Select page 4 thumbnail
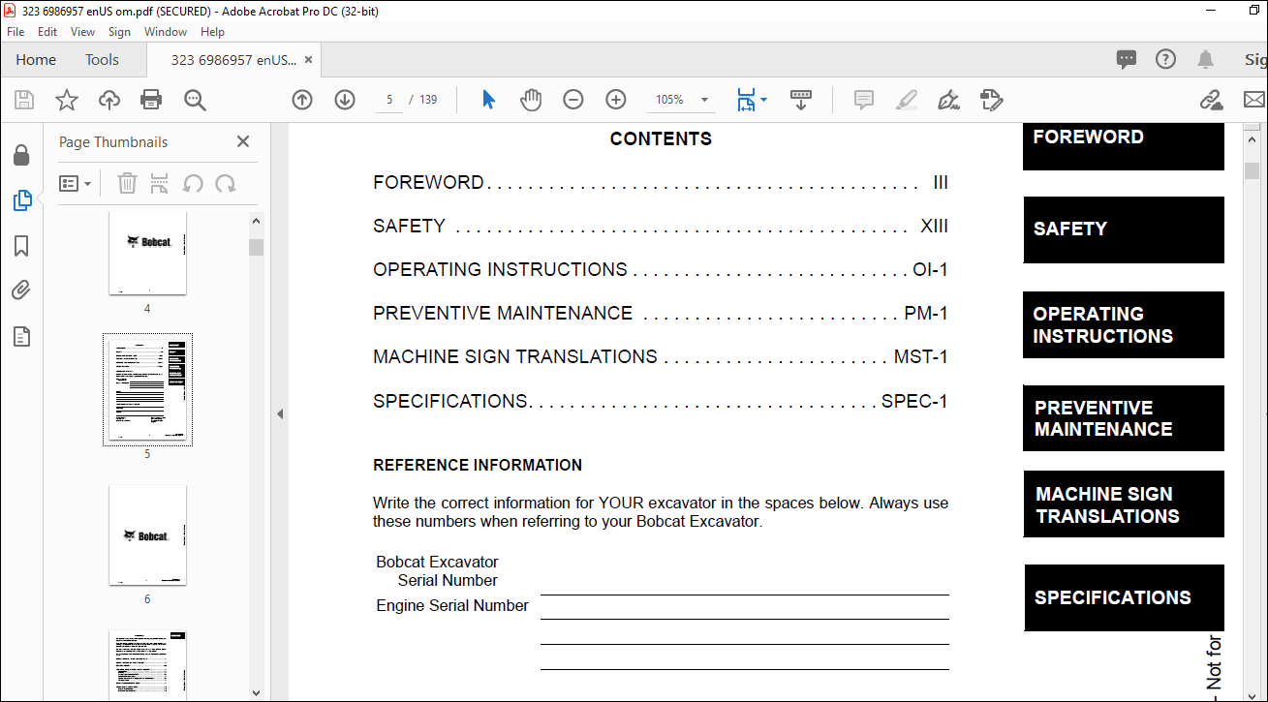The image size is (1268, 702). point(147,254)
